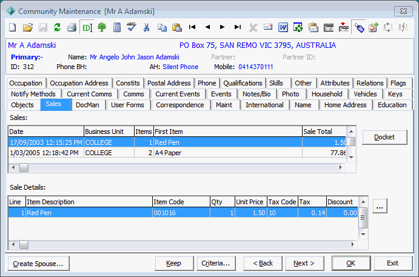This screenshot has width=419, height=277.
Task: Open the Criteria... button
Action: pos(216,264)
